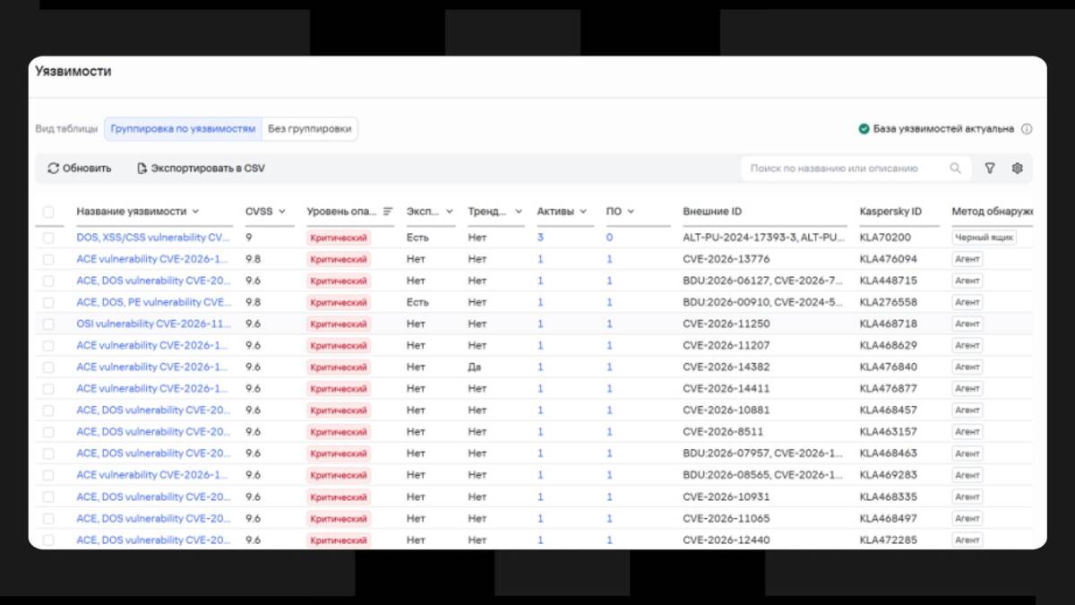The width and height of the screenshot is (1075, 605).
Task: Toggle the select-all header checkbox
Action: click(x=48, y=212)
